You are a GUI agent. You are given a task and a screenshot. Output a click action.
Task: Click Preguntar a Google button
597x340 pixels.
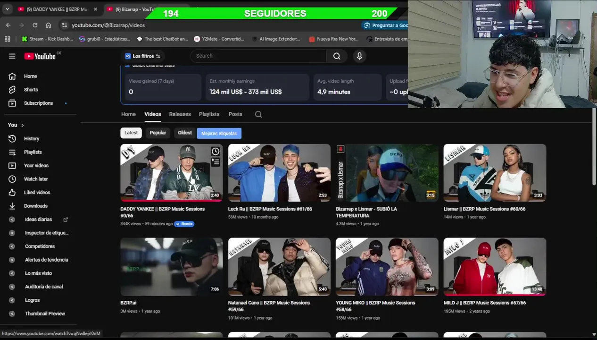[386, 25]
